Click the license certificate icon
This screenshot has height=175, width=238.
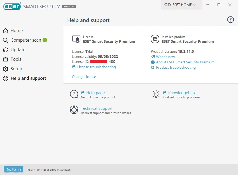(x=76, y=39)
